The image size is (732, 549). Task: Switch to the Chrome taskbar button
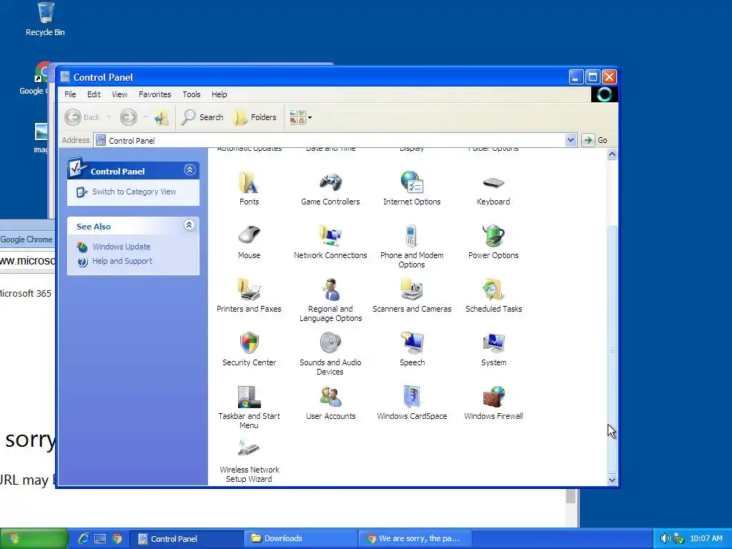415,539
